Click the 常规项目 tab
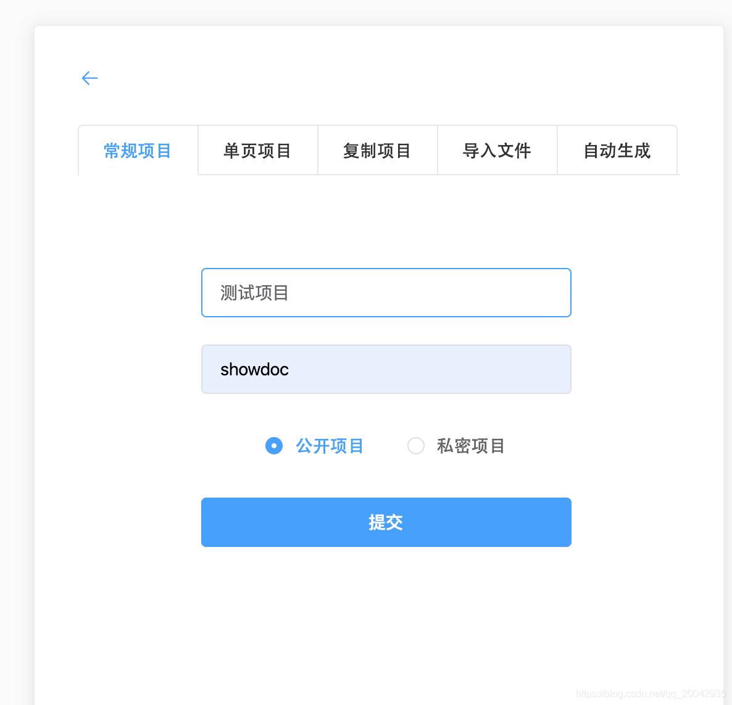 pos(137,150)
